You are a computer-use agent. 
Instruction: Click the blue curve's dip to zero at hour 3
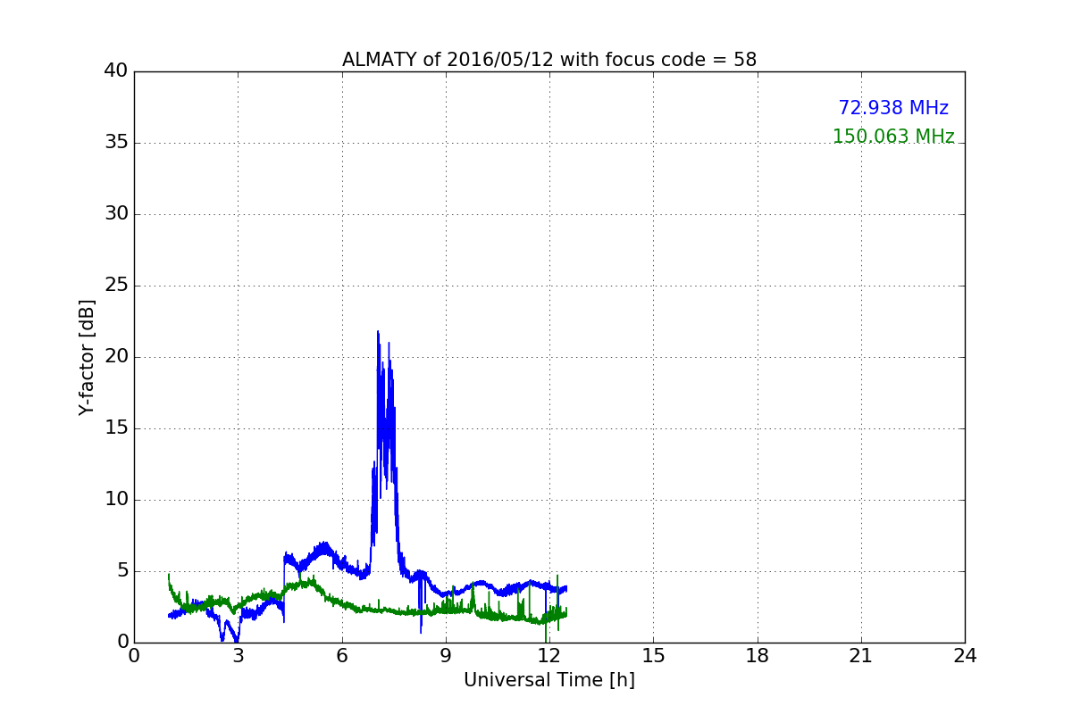[237, 640]
